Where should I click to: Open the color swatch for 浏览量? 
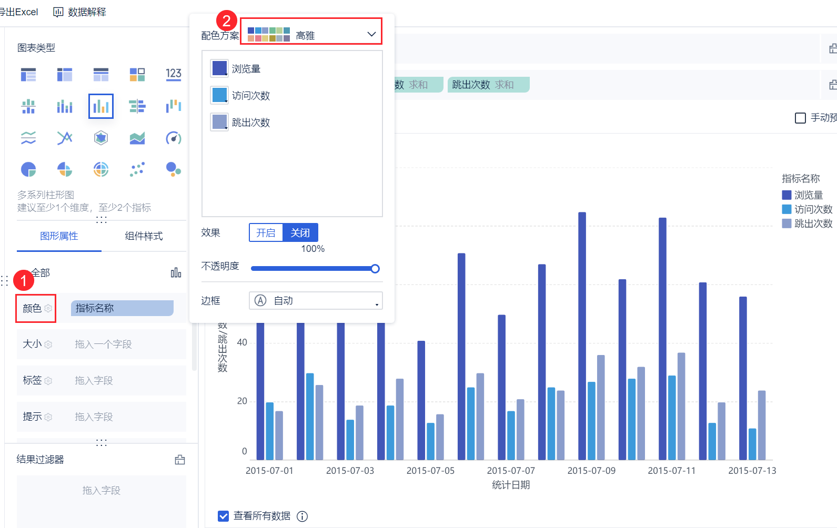[x=219, y=68]
